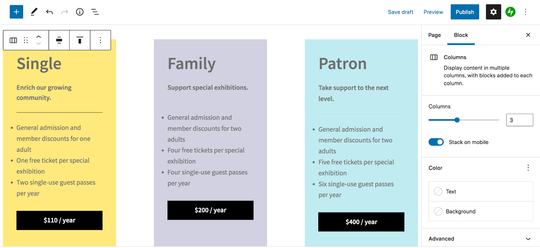
Task: Click the Redo arrow
Action: click(x=64, y=12)
